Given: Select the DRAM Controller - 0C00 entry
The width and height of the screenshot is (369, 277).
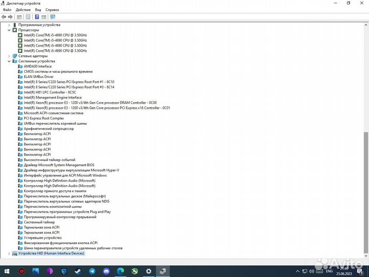Looking at the screenshot, I should pos(90,103).
